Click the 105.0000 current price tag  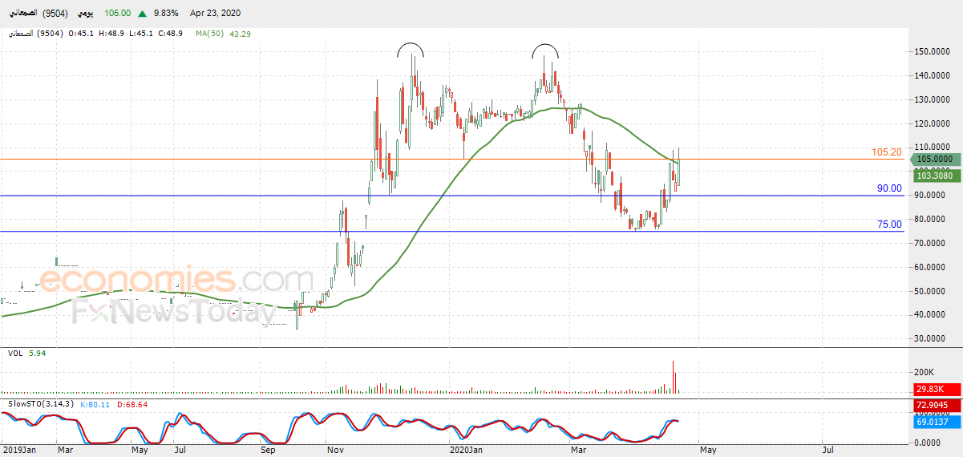point(935,160)
